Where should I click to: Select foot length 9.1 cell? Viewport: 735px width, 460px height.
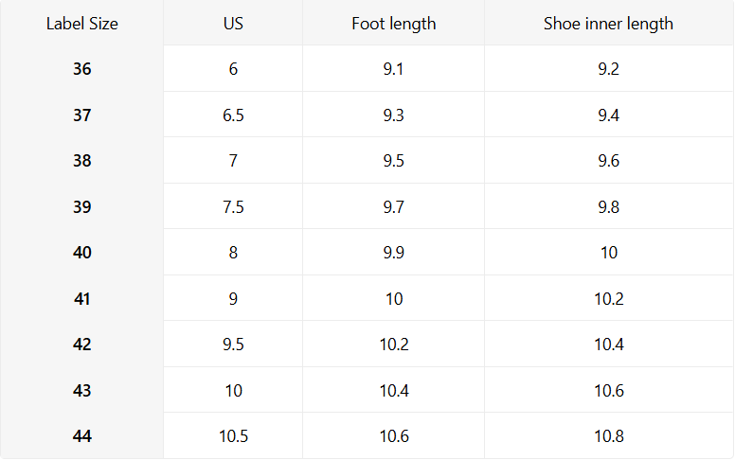tap(394, 69)
